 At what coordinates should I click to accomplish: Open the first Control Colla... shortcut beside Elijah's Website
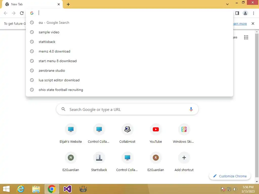[99, 133]
